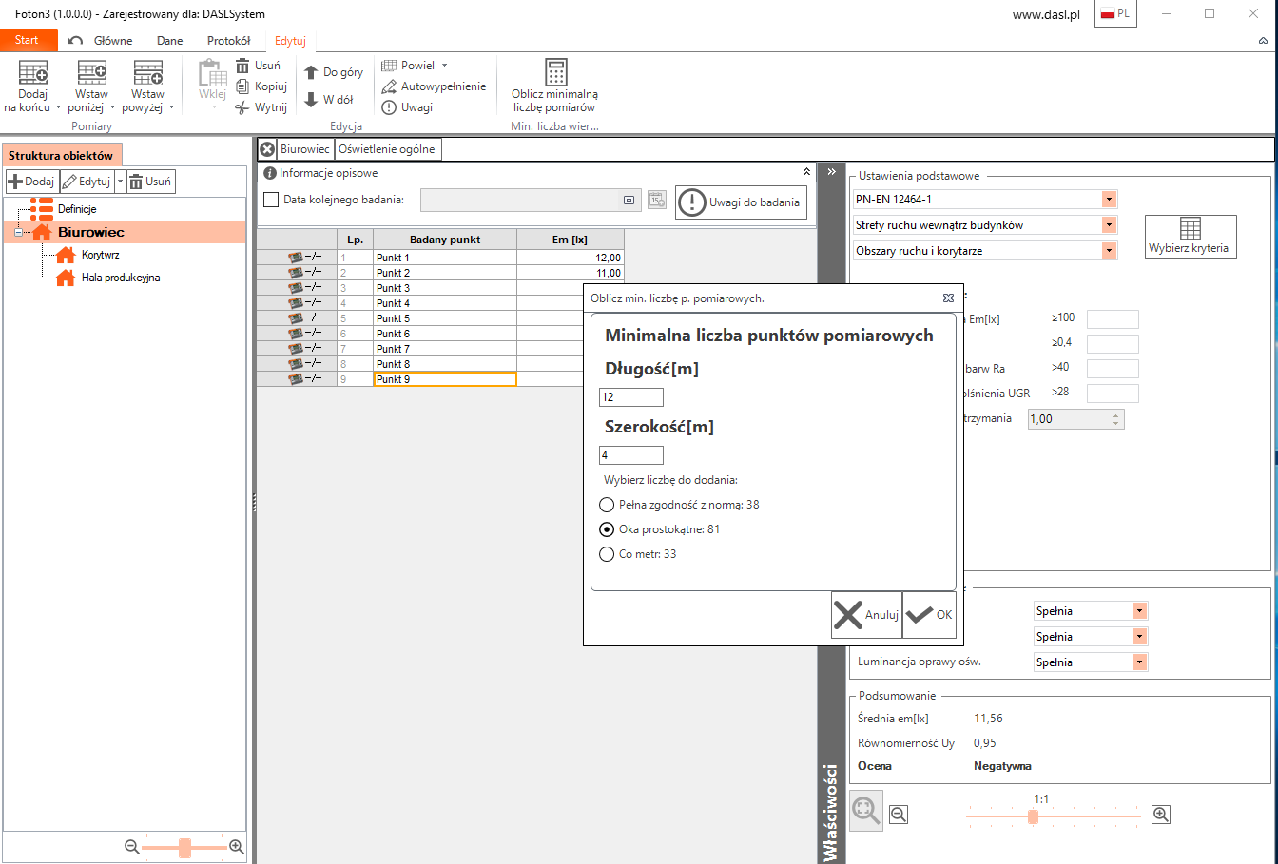
Task: Collapse the 'Informacje opisowe' section
Action: click(806, 172)
